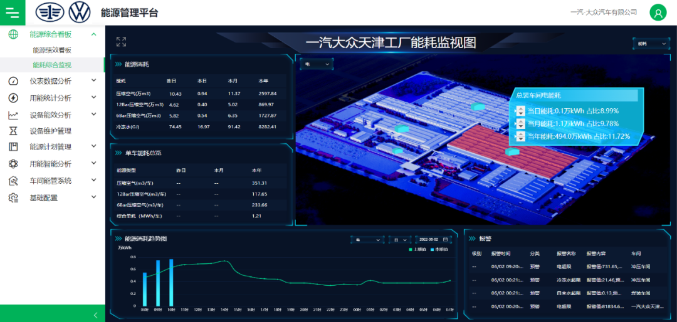
Task: Click atom icon beside 用能智能分析
Action: point(13,164)
